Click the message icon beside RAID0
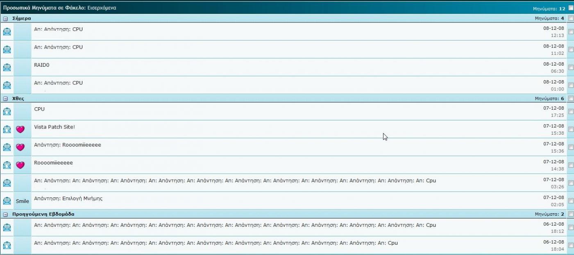Screen dimensions: 574x255 click(7, 67)
